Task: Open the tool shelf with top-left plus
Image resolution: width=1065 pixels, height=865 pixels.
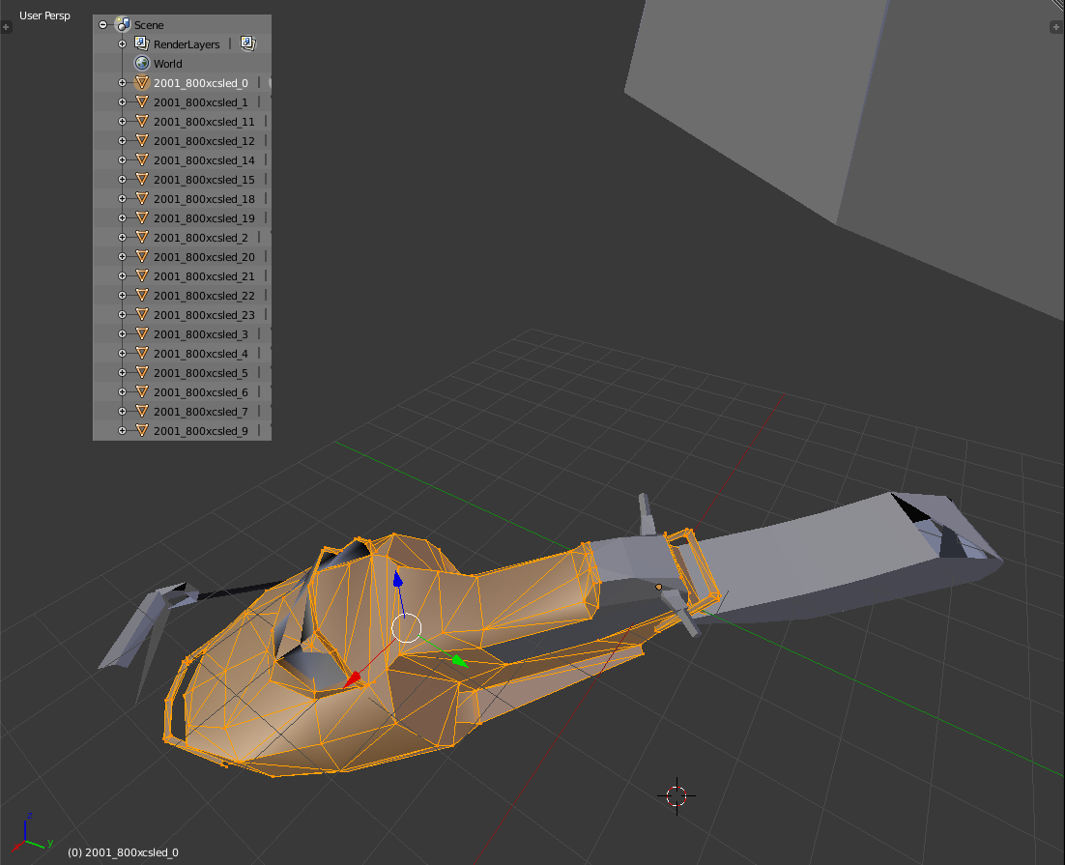Action: (7, 27)
